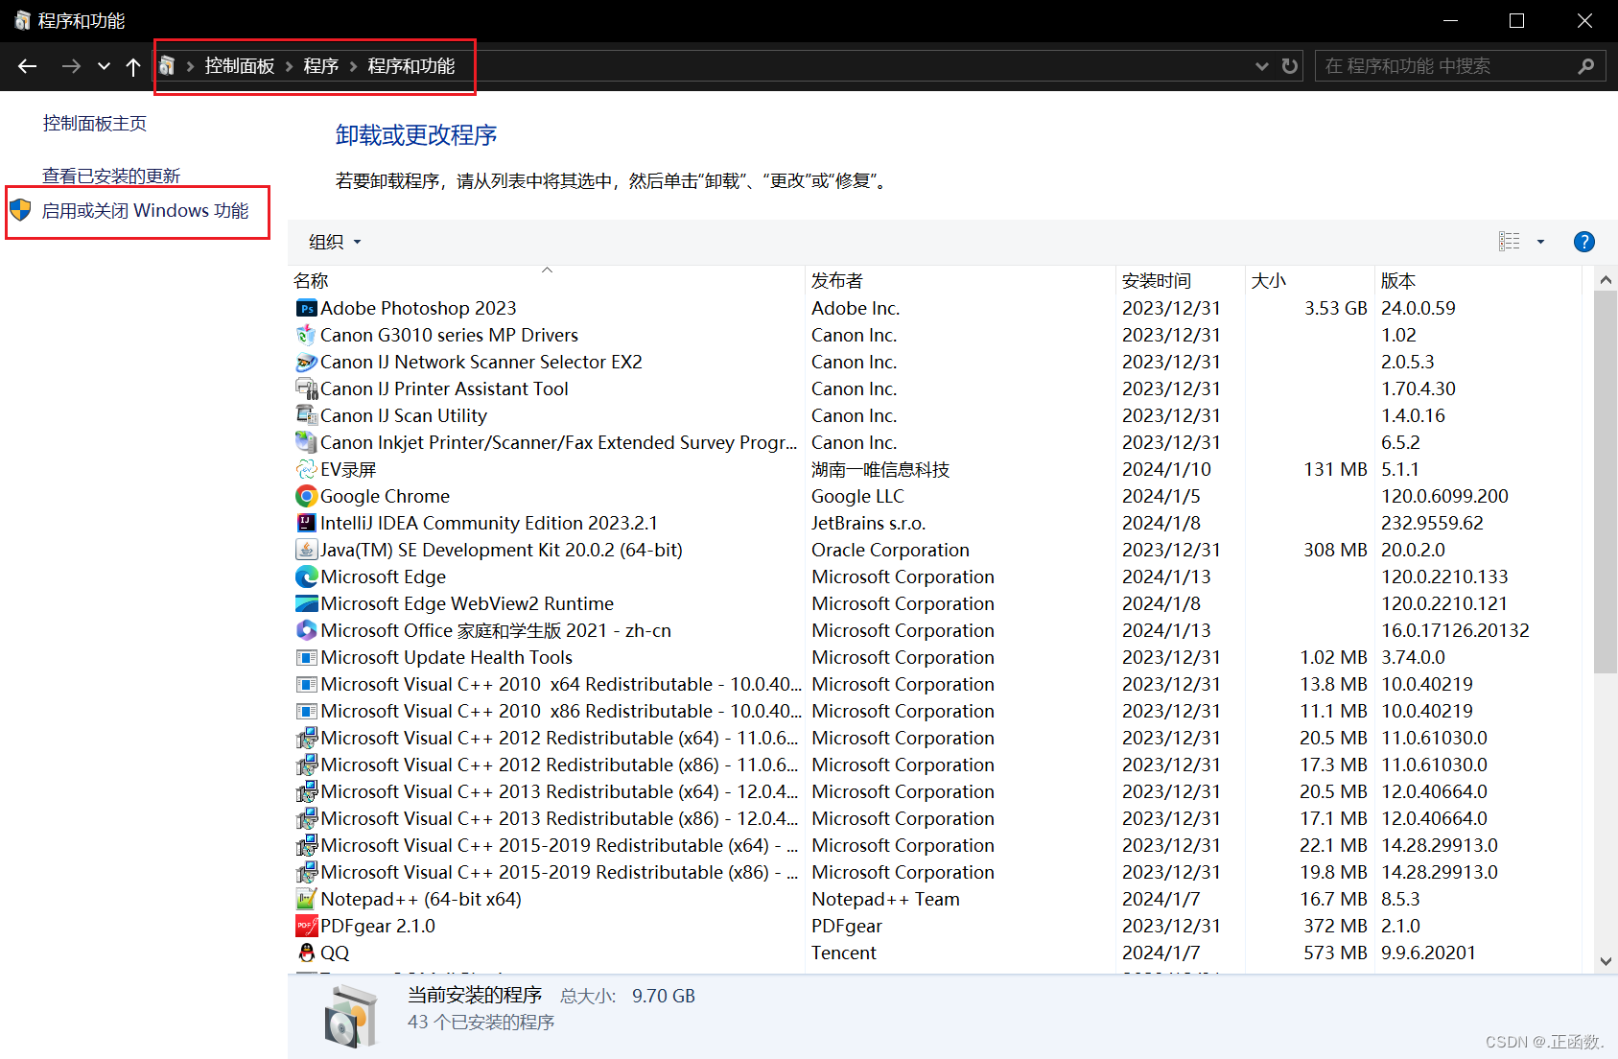Click the list scrollbar up arrow
1618x1059 pixels.
coord(1606,280)
